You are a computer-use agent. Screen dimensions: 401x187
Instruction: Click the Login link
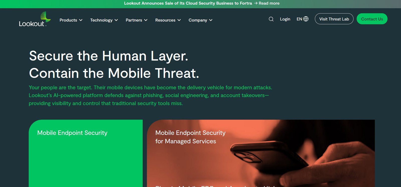285,19
